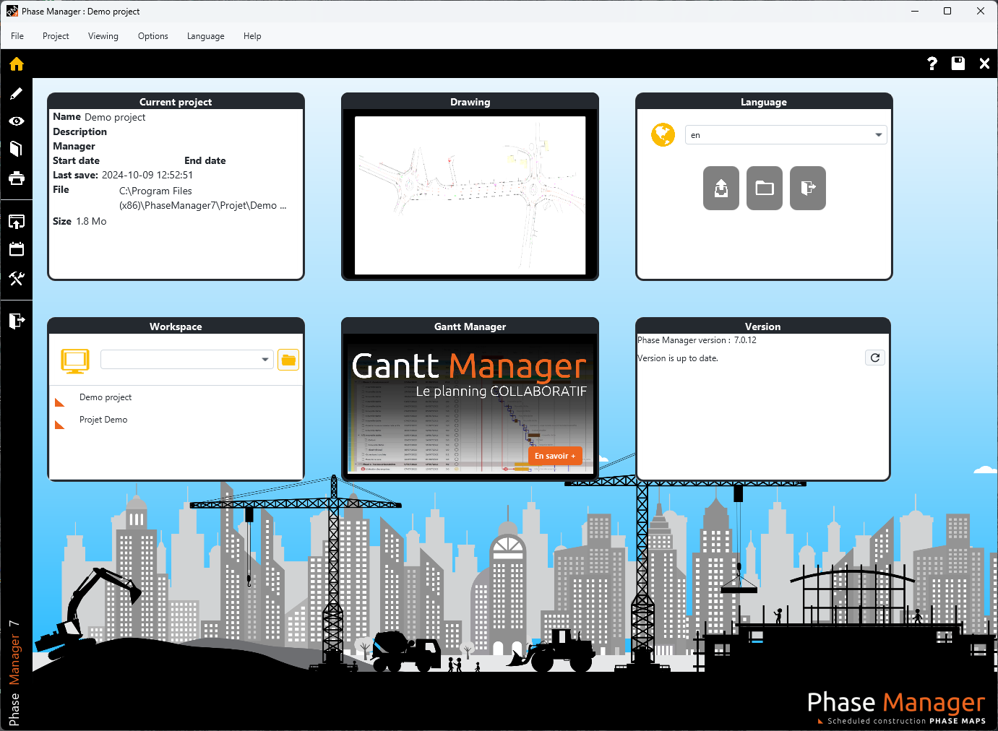The image size is (998, 731).
Task: Click the Phase Manager version text
Action: click(x=697, y=340)
